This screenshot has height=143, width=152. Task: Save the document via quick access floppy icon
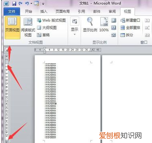14,4
